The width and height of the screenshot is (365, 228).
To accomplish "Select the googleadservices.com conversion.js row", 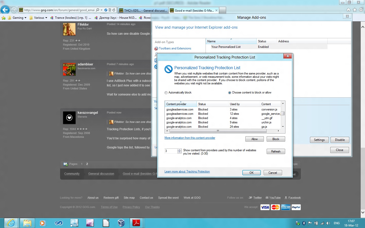I will pos(223,109).
